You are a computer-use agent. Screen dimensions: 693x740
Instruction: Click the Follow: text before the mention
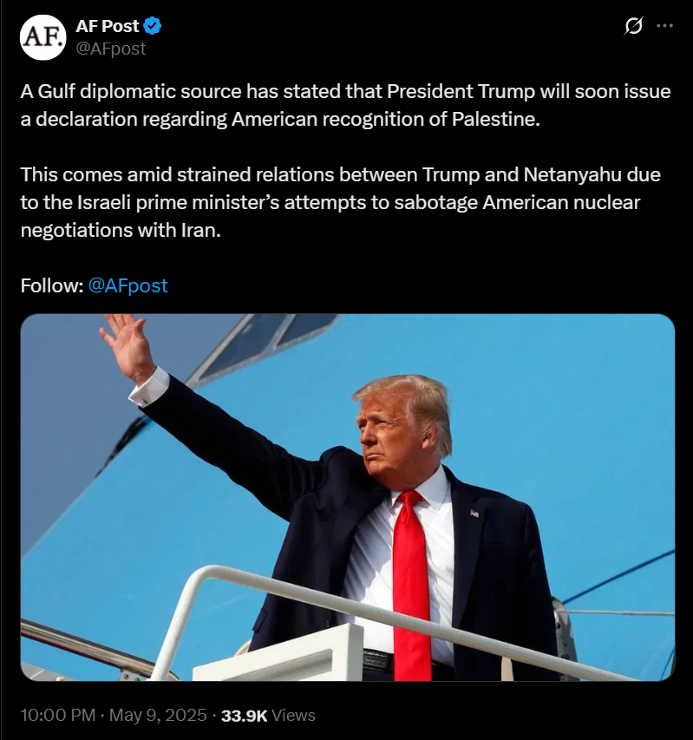[52, 285]
